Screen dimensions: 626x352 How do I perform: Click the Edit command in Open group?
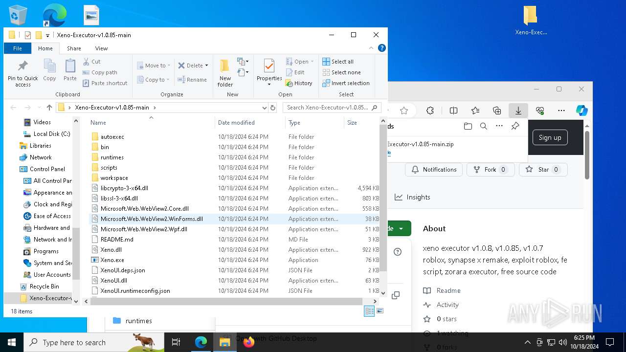tap(295, 72)
